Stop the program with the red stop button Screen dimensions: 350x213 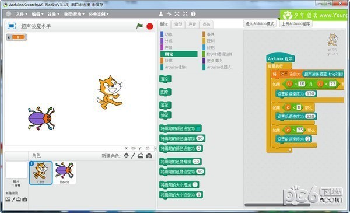pos(150,26)
